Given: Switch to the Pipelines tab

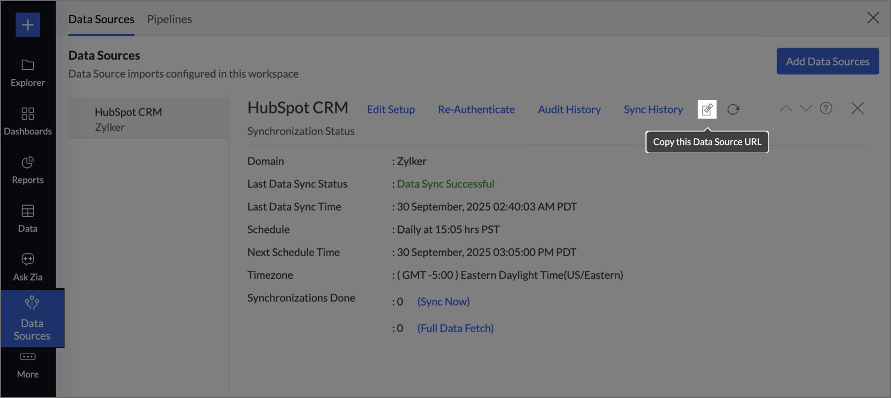Looking at the screenshot, I should 169,19.
